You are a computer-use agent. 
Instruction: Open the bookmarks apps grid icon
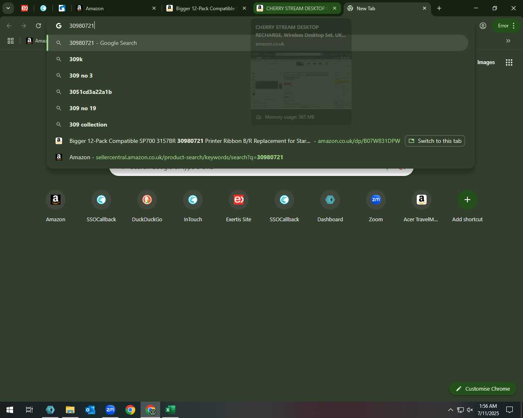[11, 41]
